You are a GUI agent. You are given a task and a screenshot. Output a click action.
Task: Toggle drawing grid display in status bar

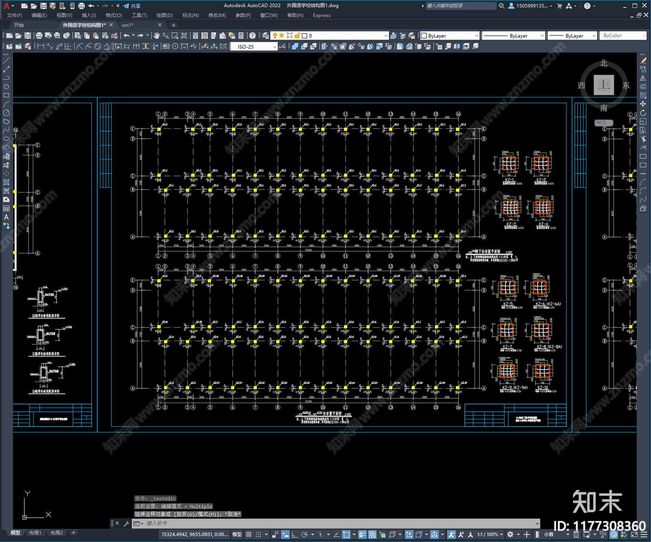pos(249,534)
